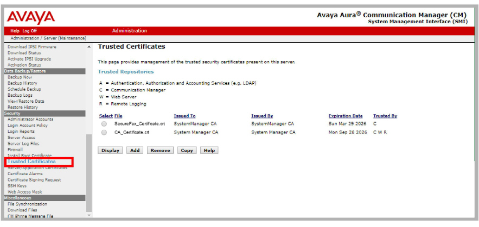Screen dimensions: 479x227
Task: Select the SecureFax_Certificate.crt radio button
Action: [104, 124]
